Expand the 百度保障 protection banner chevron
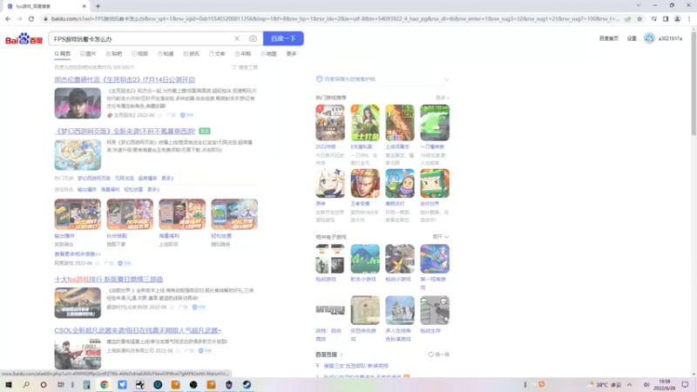The height and width of the screenshot is (392, 697). pyautogui.click(x=446, y=79)
